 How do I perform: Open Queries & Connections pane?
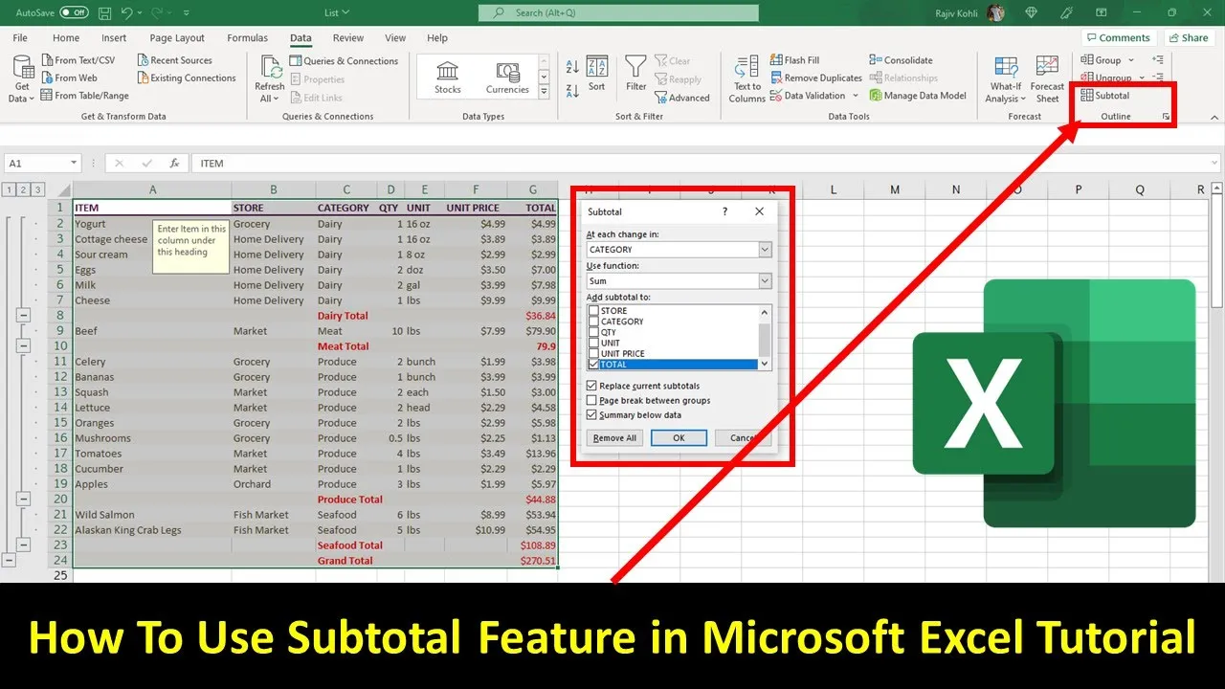[344, 61]
